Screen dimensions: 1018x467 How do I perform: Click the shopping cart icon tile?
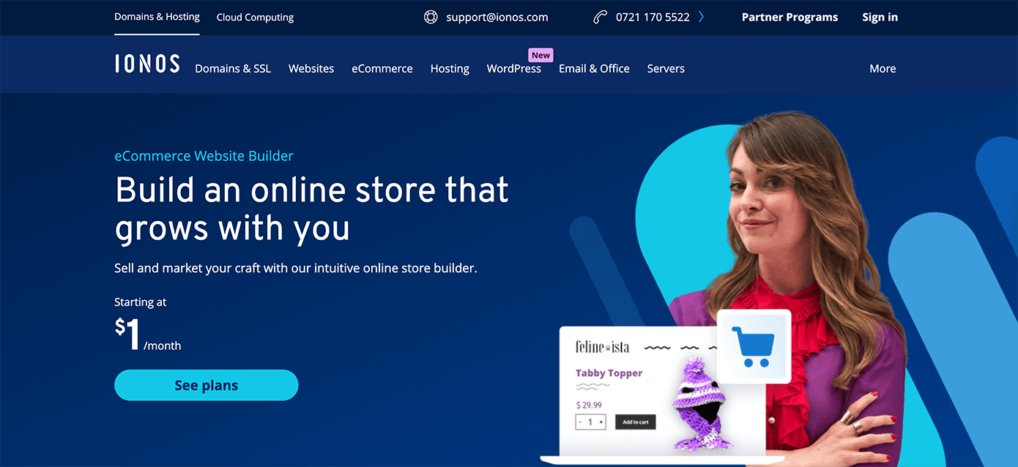pos(754,346)
